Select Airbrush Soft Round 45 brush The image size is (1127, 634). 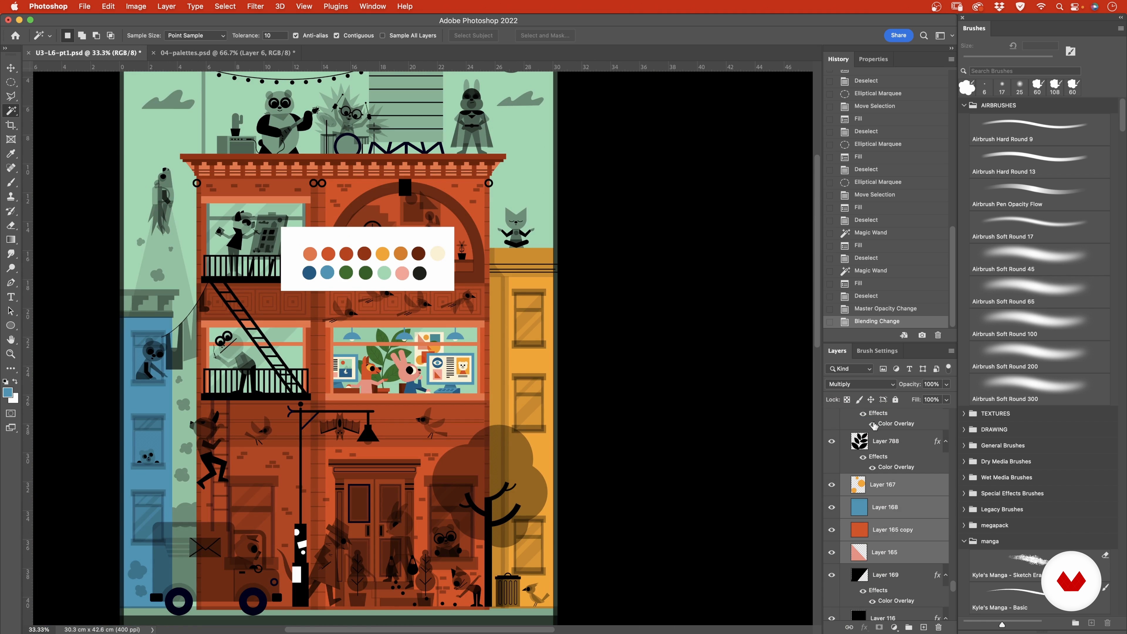[1040, 259]
